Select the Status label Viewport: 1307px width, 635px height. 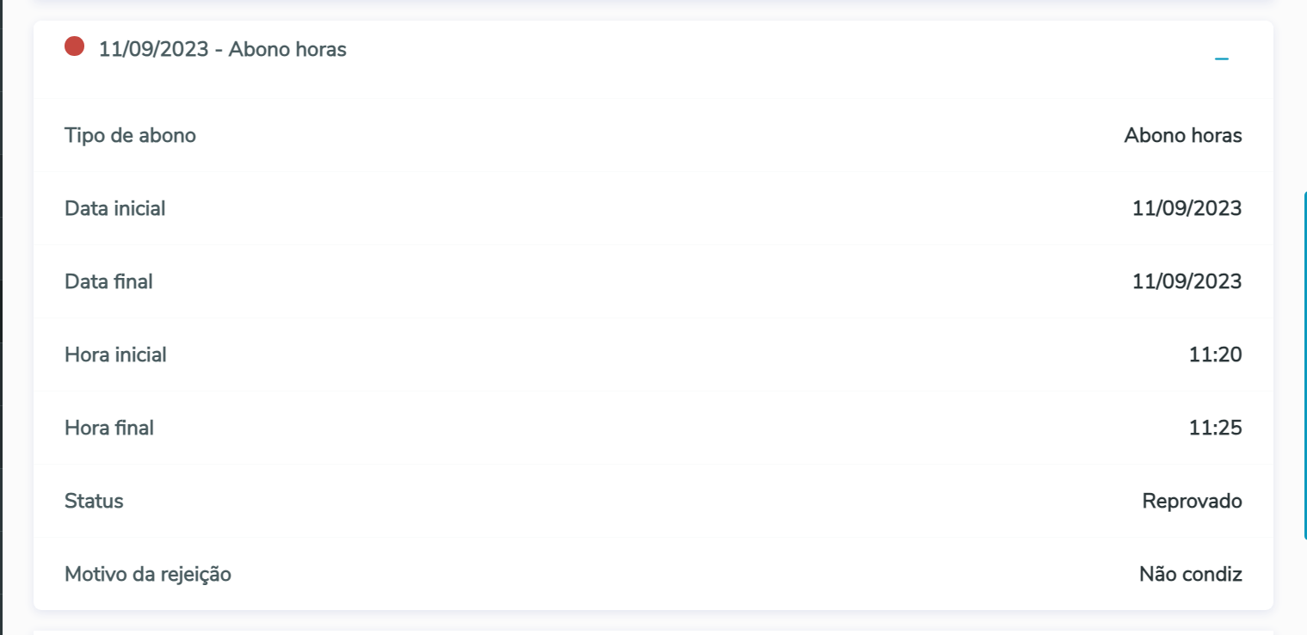pos(94,501)
